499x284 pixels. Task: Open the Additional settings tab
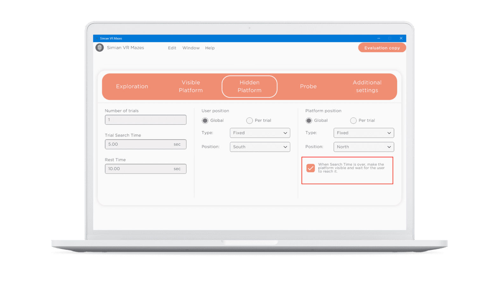[367, 87]
